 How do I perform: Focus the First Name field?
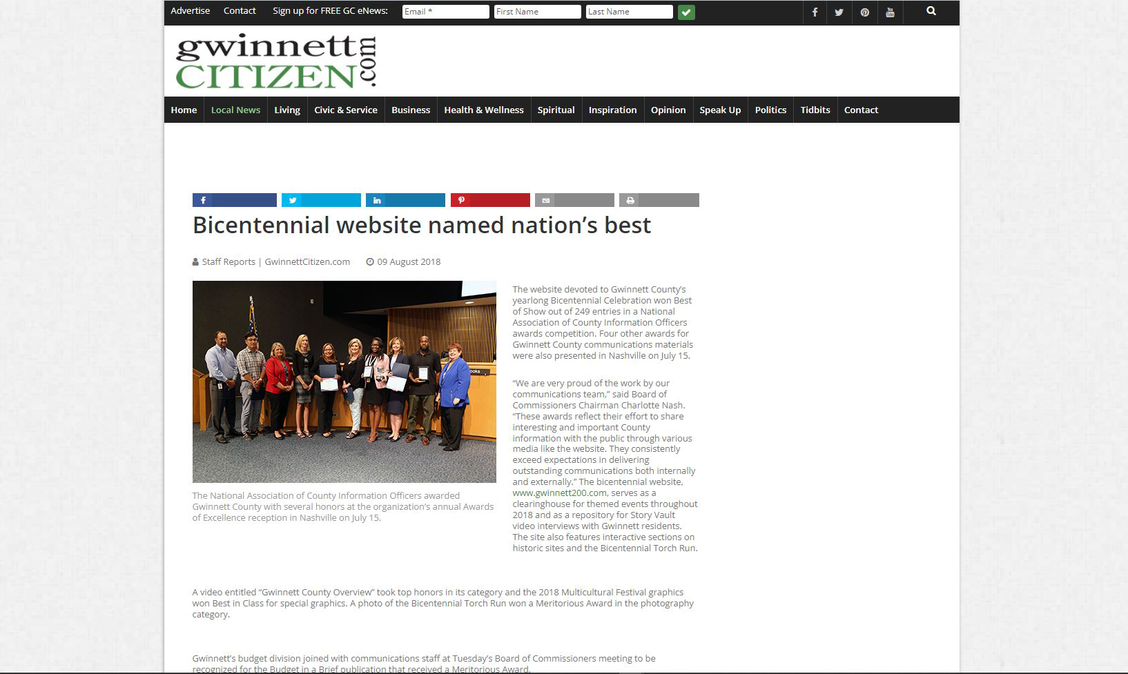pyautogui.click(x=537, y=12)
